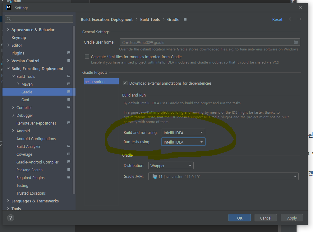Open the Build and run using dropdown
This screenshot has width=313, height=232.
183,133
